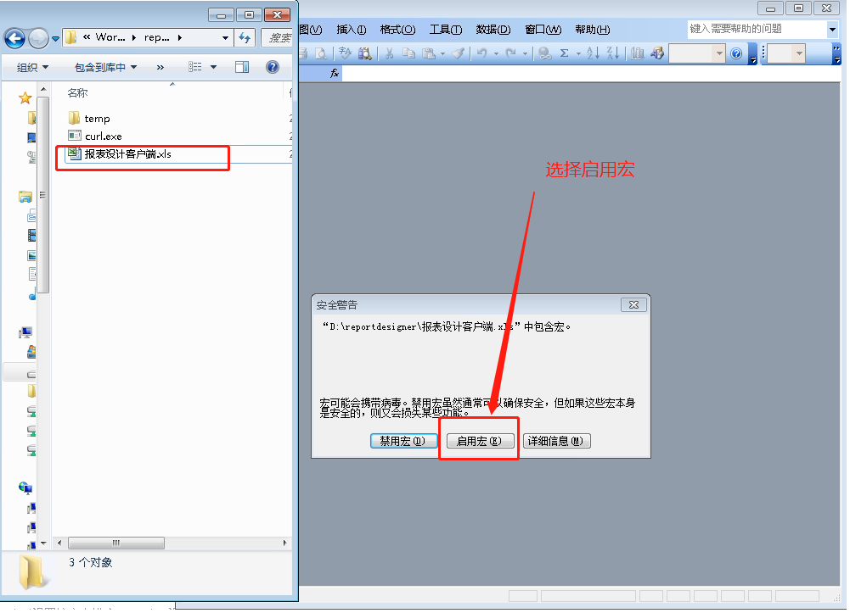Screen dimensions: 850x613
Task: Click the Undo icon in Excel toolbar
Action: (482, 53)
